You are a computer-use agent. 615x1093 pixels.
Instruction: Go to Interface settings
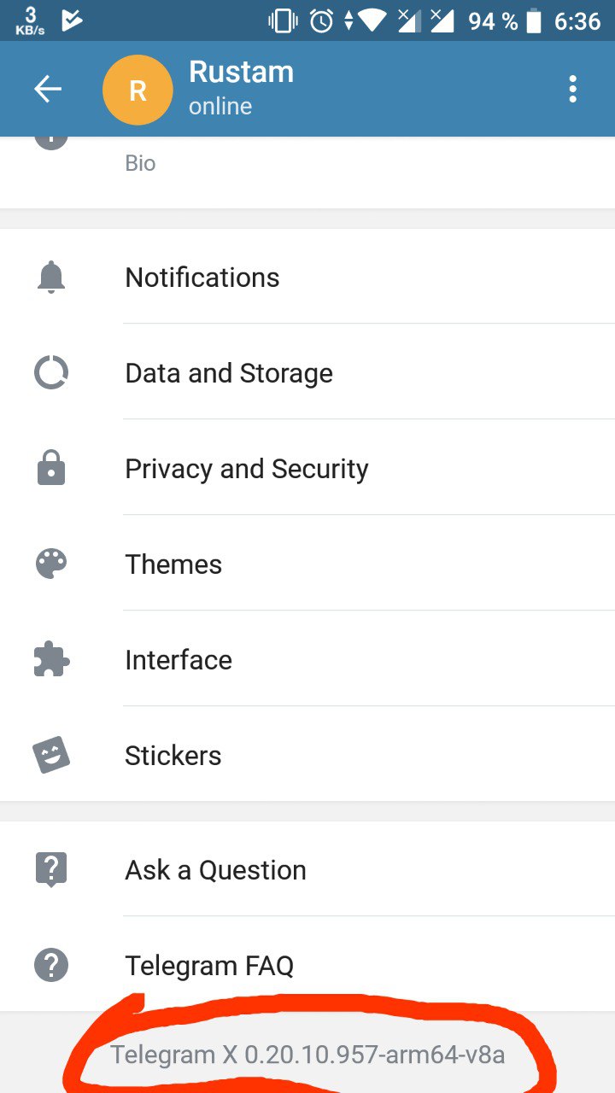pos(179,660)
